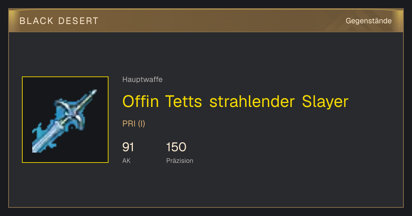Click the 150 precision value
The image size is (412, 216).
click(176, 147)
